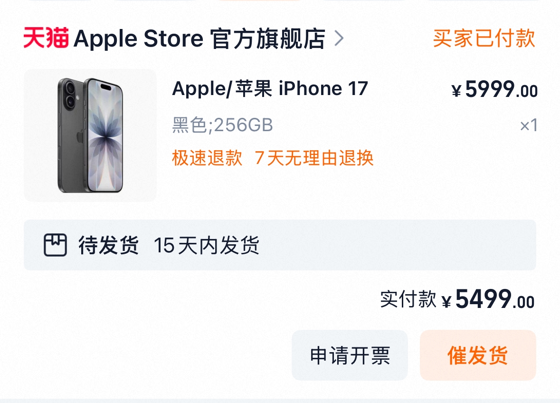Select the 黑色;256GB specification text
The width and height of the screenshot is (560, 403).
pyautogui.click(x=222, y=125)
